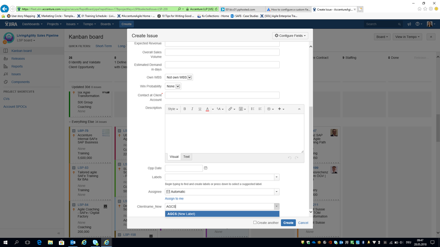Apply the Short-Term quick filter
Viewport: 440px width, 247px height.
[104, 46]
